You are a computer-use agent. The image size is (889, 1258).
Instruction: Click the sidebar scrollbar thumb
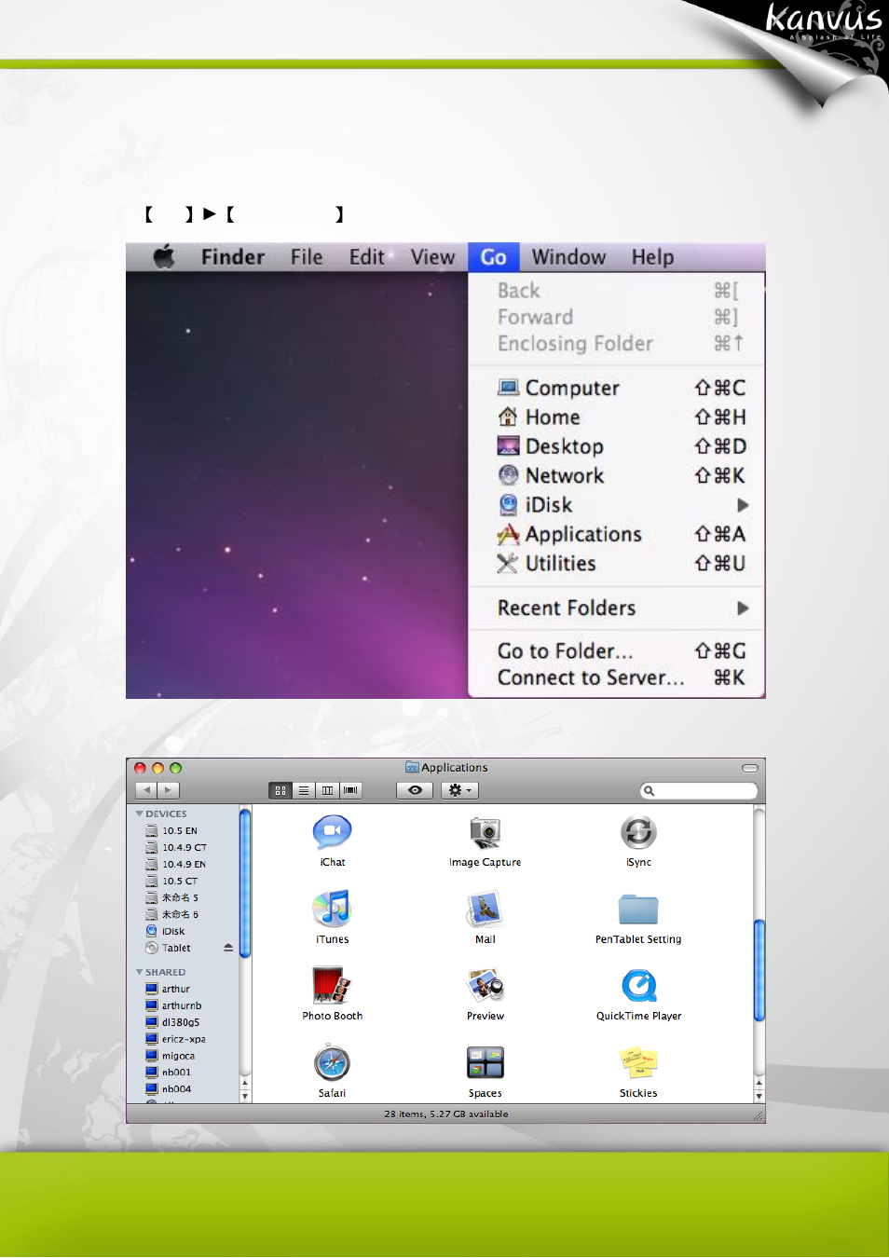click(245, 883)
